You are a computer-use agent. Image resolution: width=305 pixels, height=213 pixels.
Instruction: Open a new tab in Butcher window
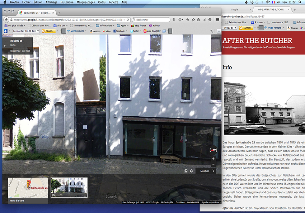click(295, 10)
